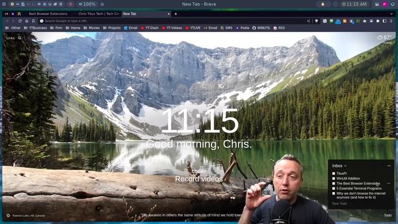Click the 11:15 AM clock in top panel
Image resolution: width=398 pixels, height=224 pixels.
pyautogui.click(x=354, y=4)
